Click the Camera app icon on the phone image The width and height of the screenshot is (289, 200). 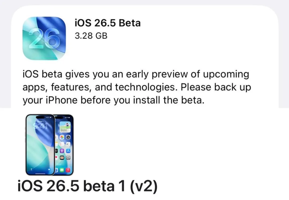click(68, 137)
